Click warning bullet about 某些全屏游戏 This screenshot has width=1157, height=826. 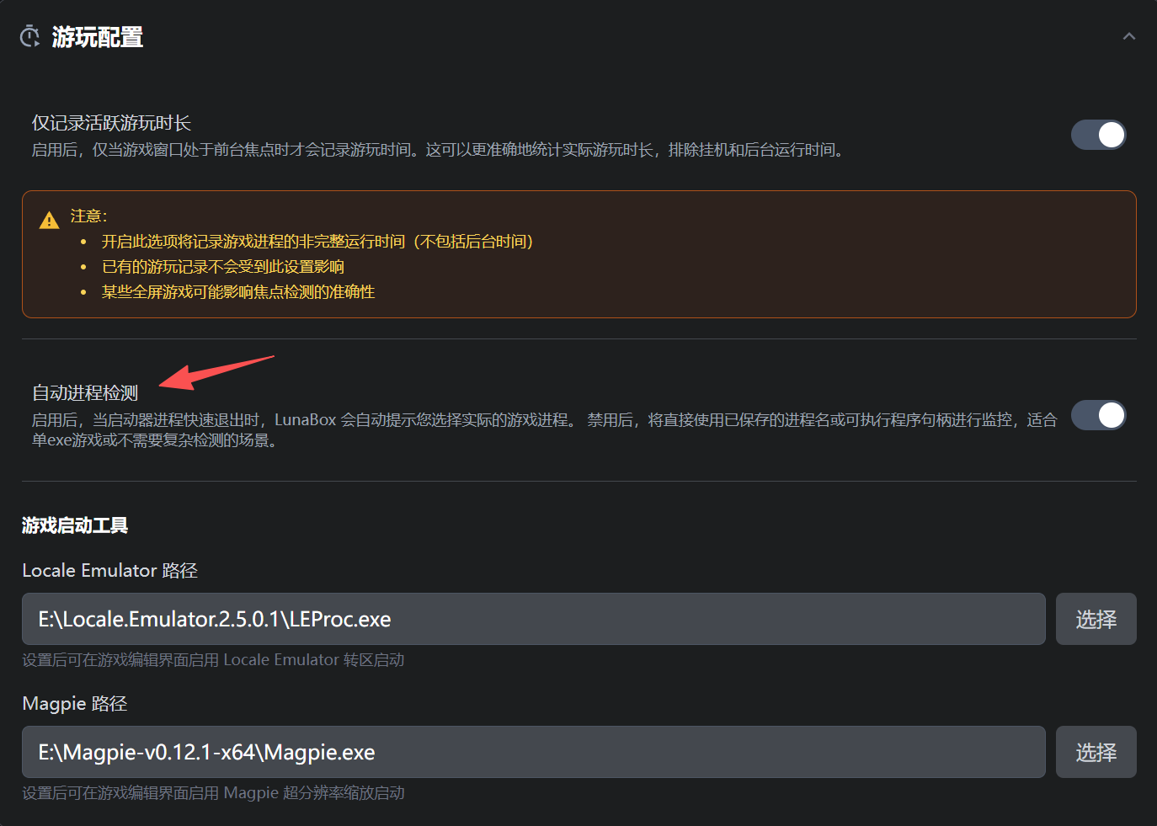pos(237,292)
